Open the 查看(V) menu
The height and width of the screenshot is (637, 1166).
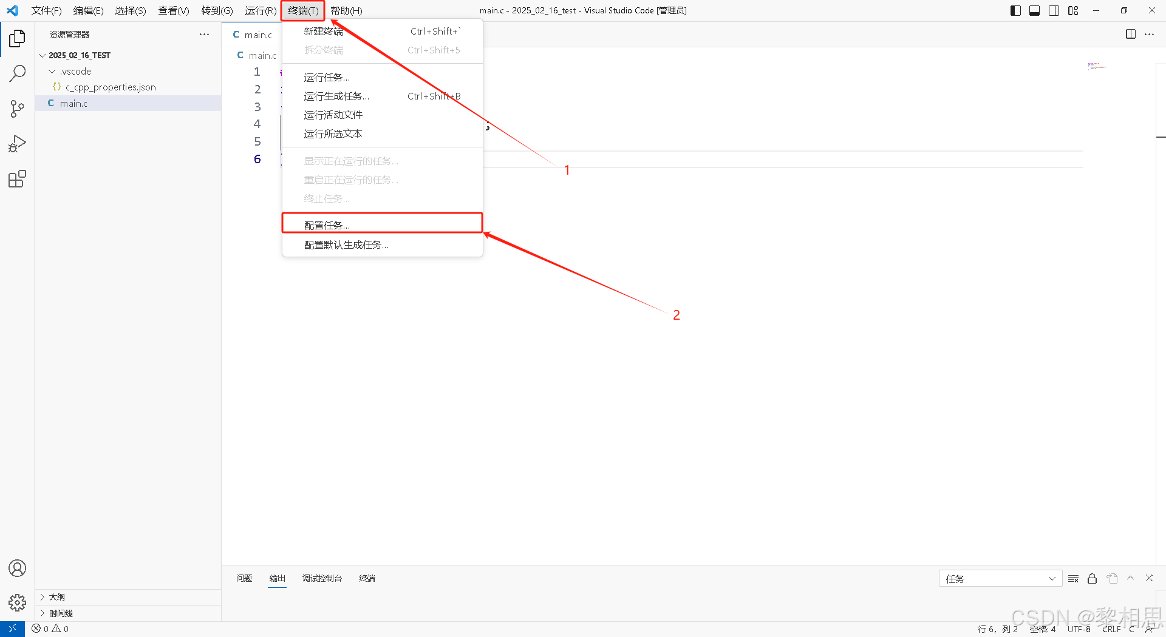(x=174, y=11)
